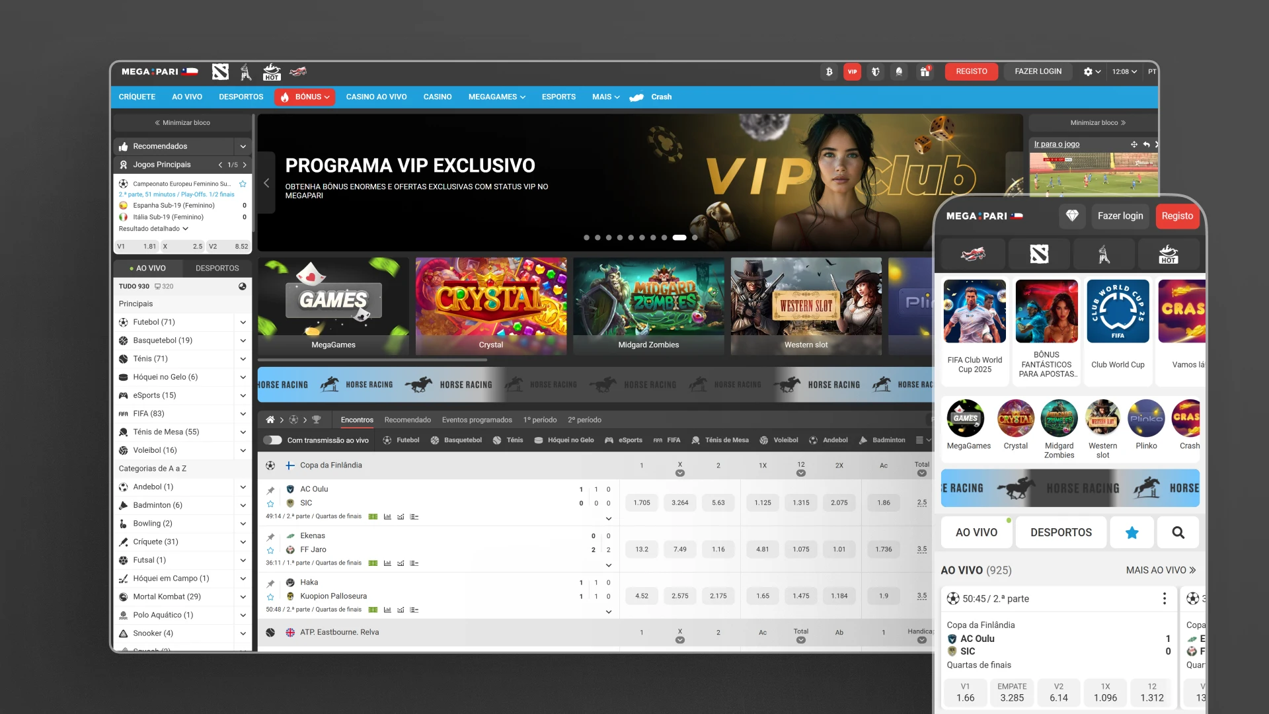Click the home icon in the events breadcrumb
The image size is (1269, 714).
point(270,420)
